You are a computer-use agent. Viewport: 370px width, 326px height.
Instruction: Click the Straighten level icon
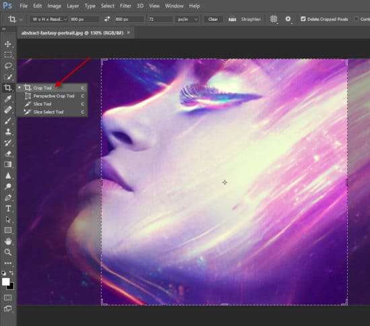click(232, 19)
